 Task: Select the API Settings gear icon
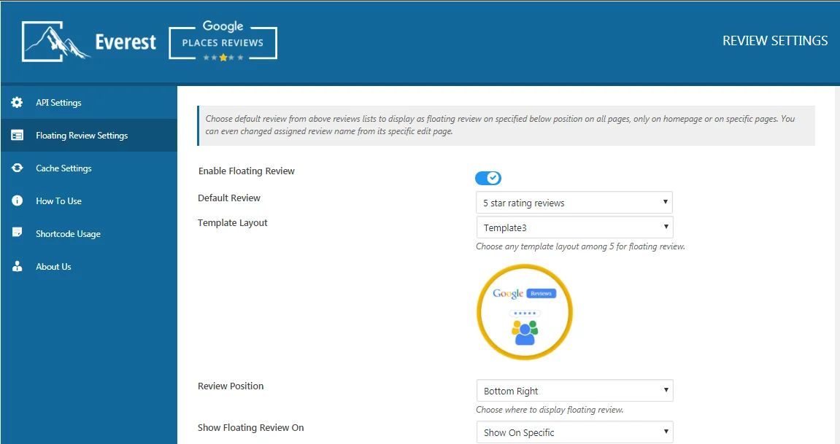click(16, 102)
